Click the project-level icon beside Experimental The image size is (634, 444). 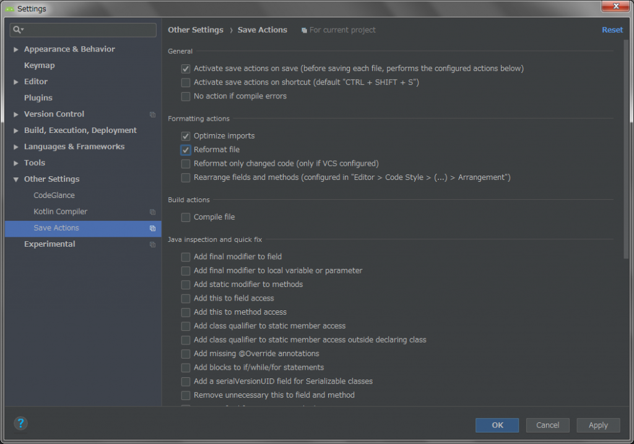[x=152, y=244]
